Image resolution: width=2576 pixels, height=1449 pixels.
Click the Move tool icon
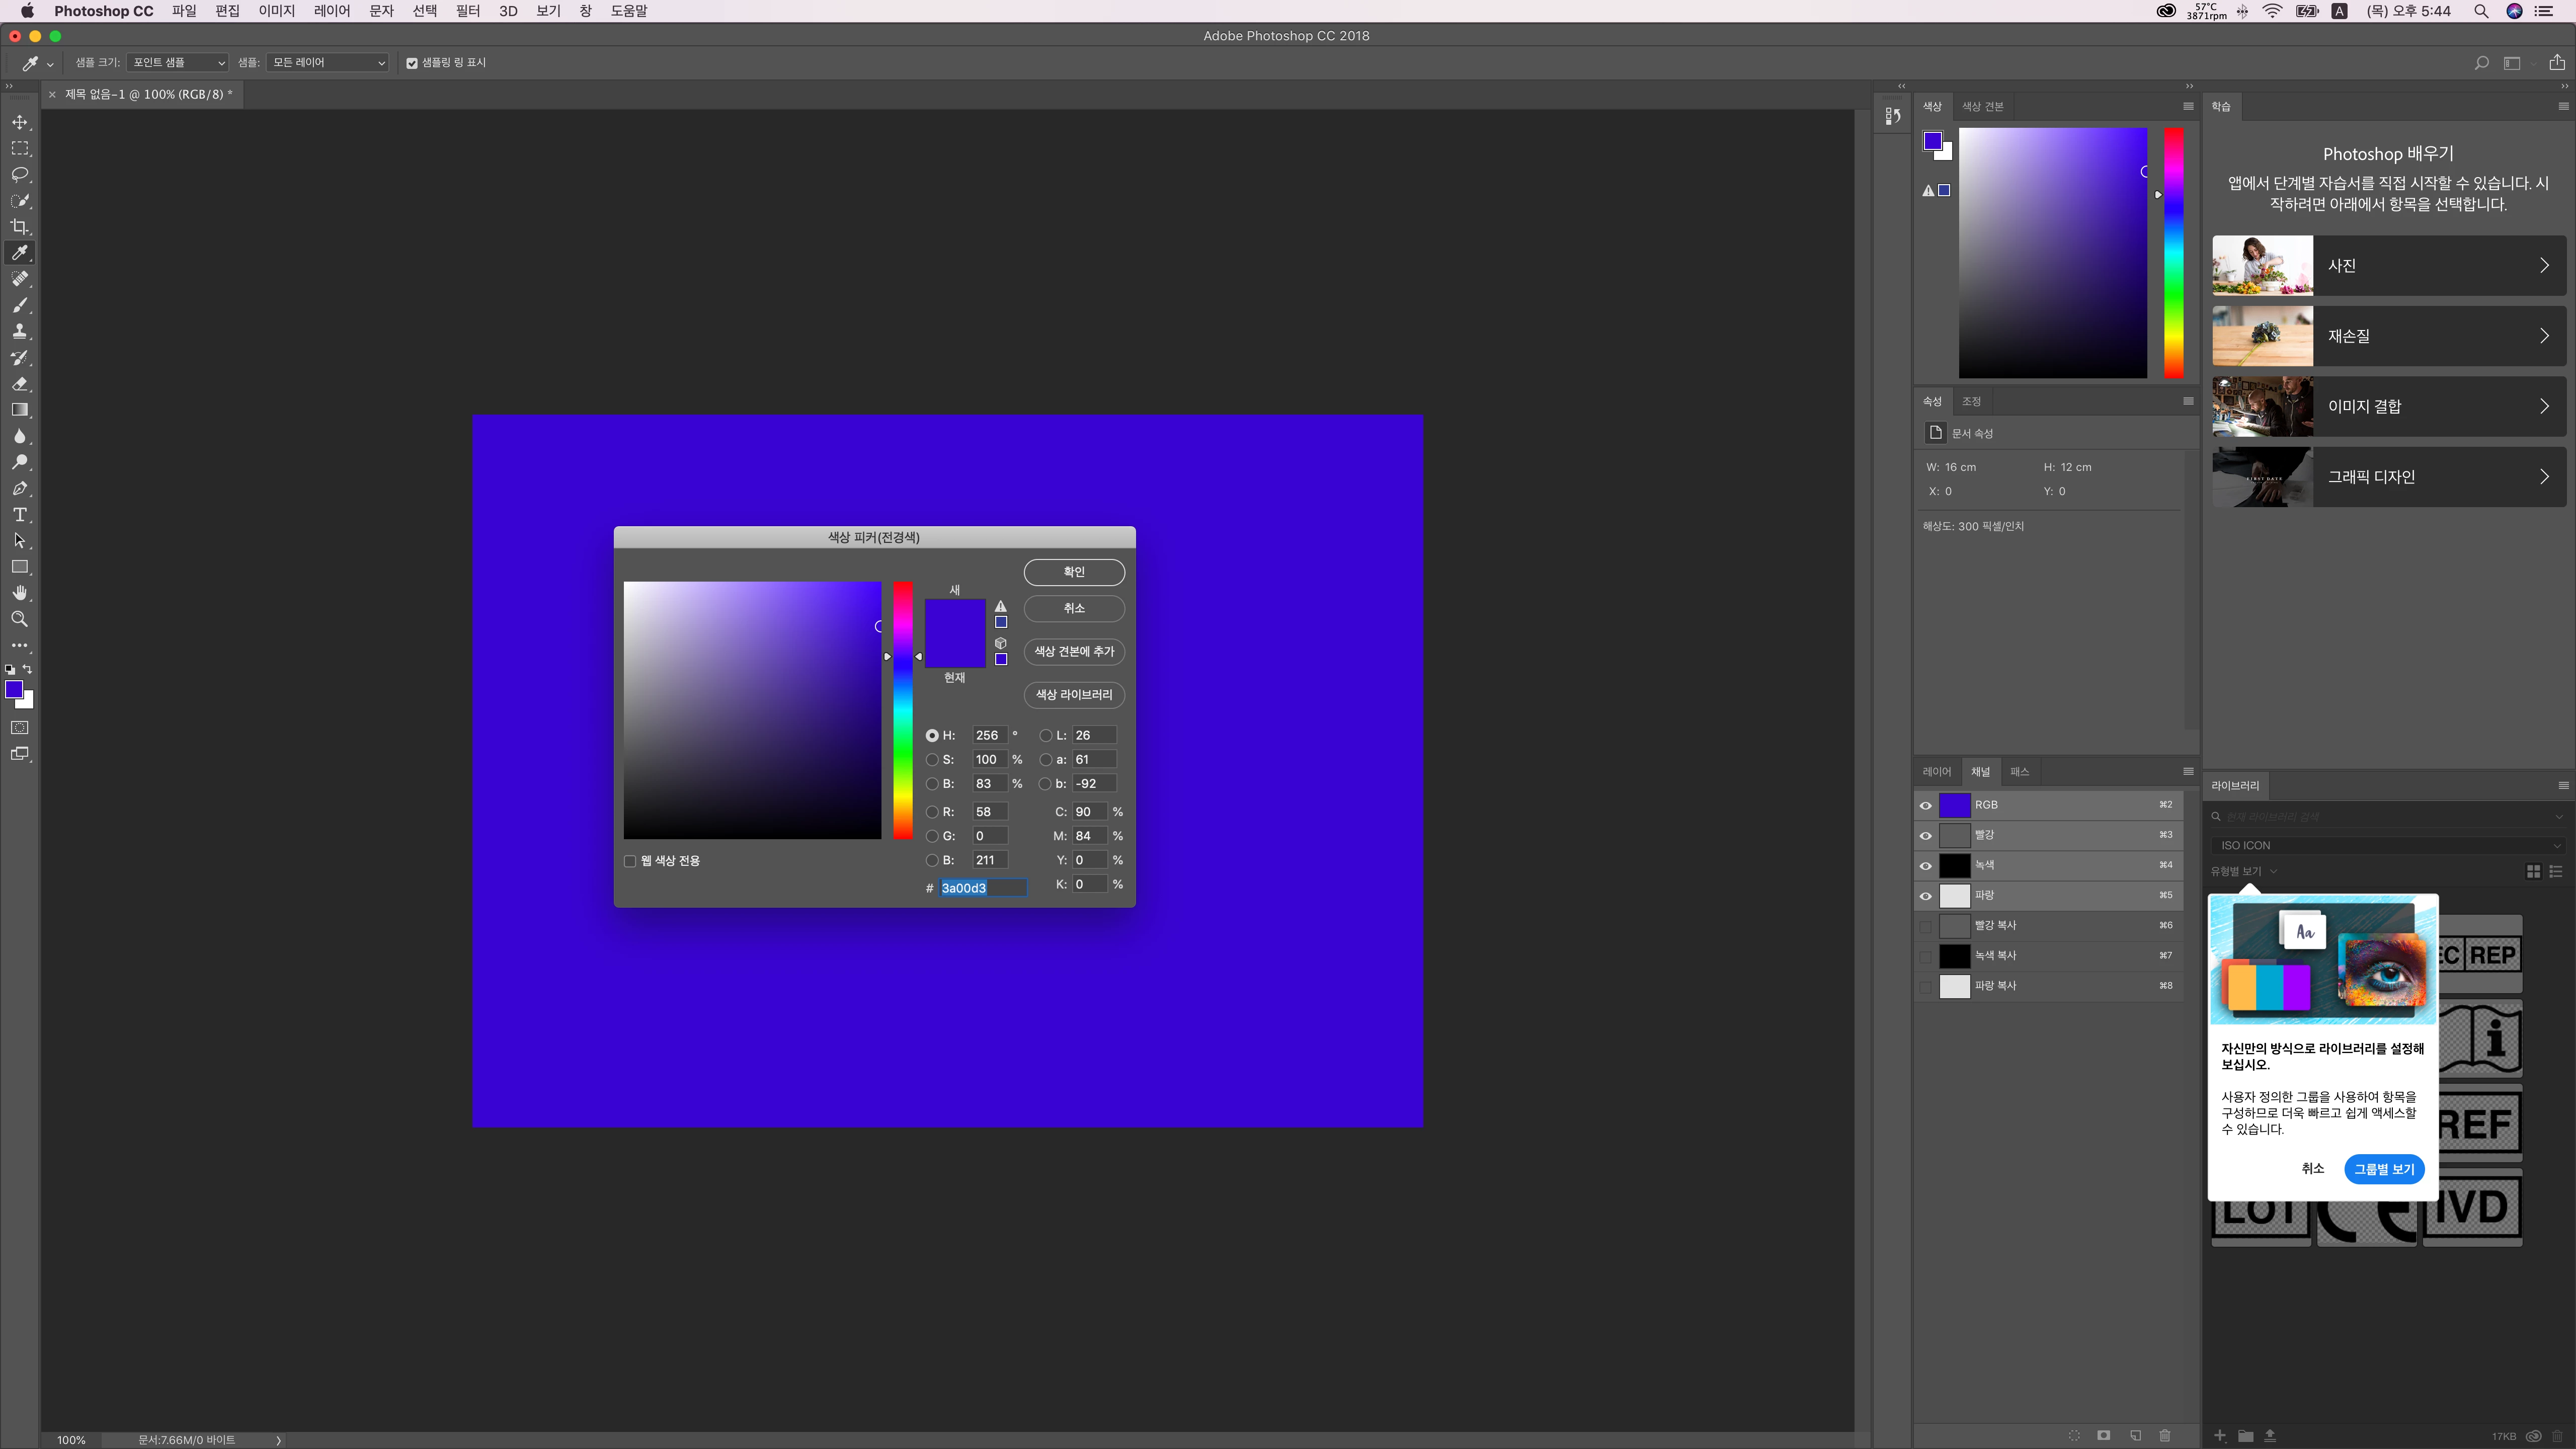pos(19,122)
